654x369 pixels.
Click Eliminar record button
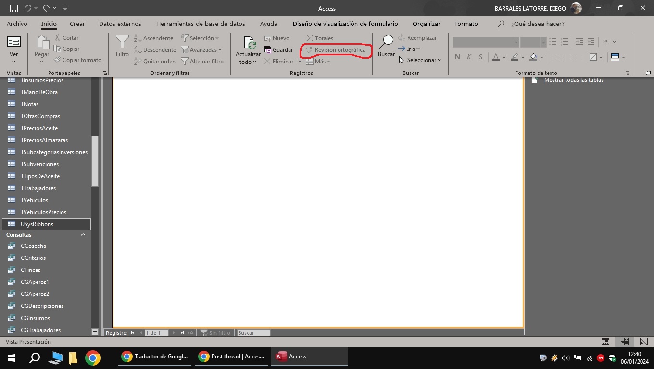pos(279,61)
